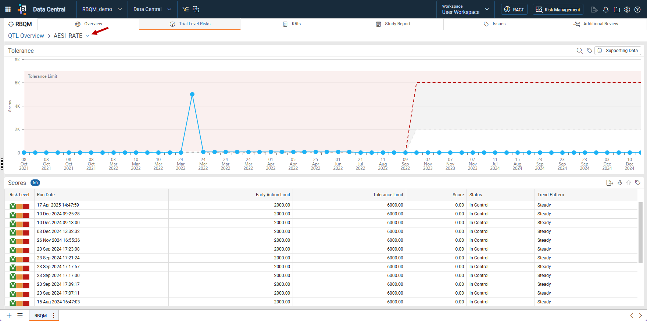Click the RBQM target icon label
Image resolution: width=647 pixels, height=321 pixels.
point(20,24)
